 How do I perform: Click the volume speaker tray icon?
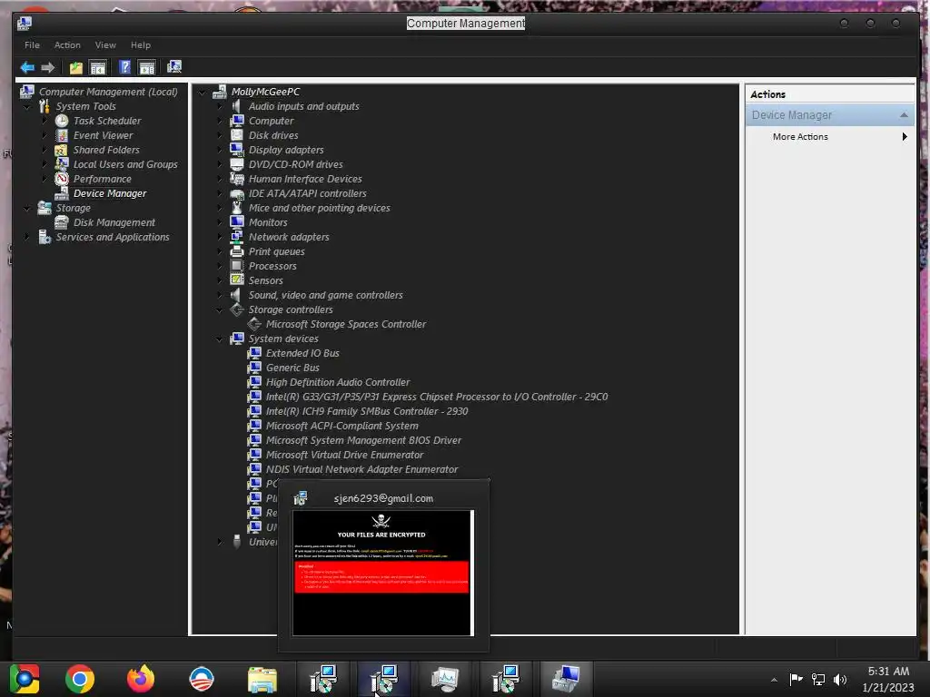pyautogui.click(x=840, y=680)
